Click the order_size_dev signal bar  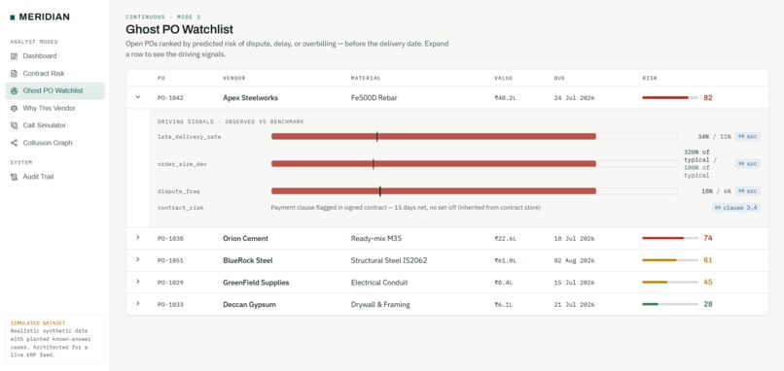point(474,164)
